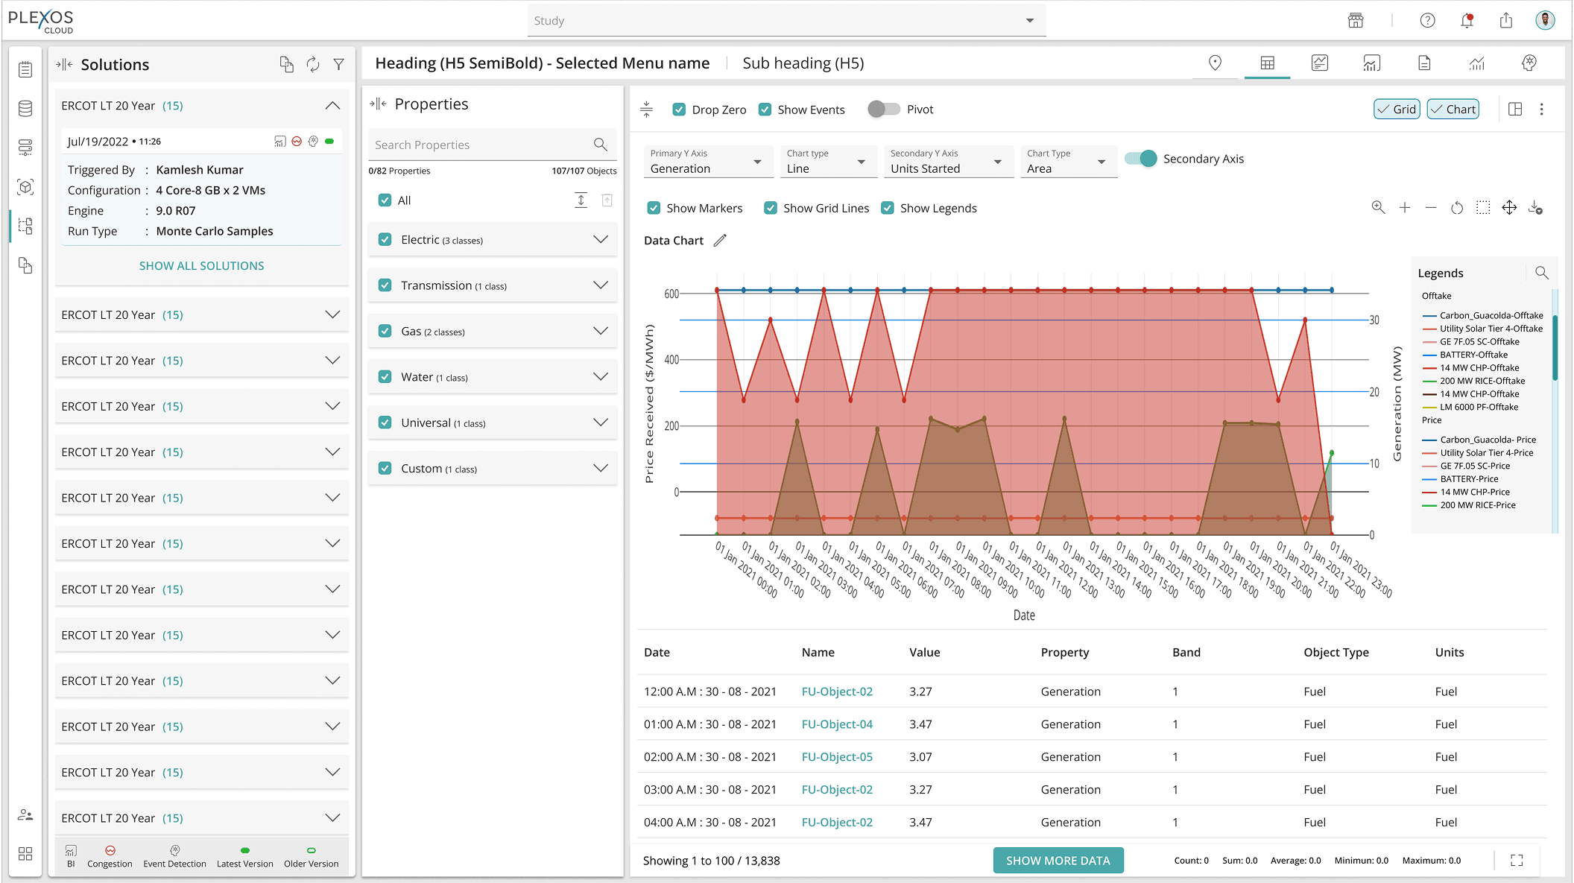This screenshot has width=1574, height=883.
Task: Open the Primary Y Axis Generation dropdown
Action: (704, 162)
